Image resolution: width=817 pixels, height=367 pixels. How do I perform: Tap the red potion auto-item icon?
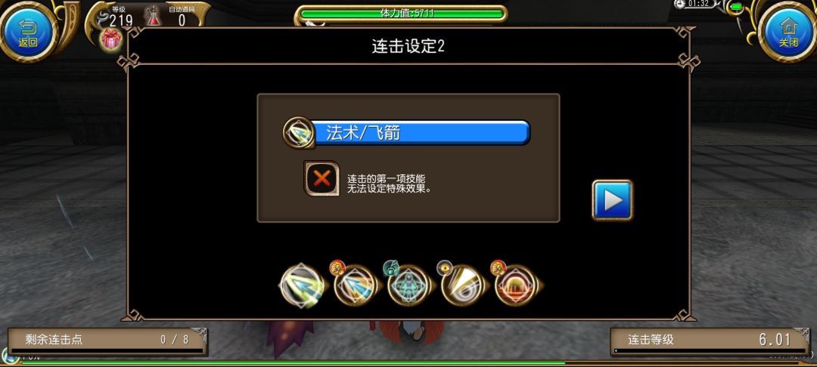pos(153,16)
